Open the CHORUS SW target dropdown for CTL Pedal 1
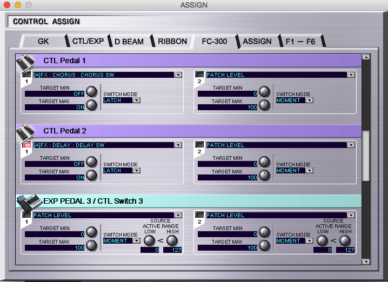Viewport: 388px width, 282px height. [x=178, y=75]
